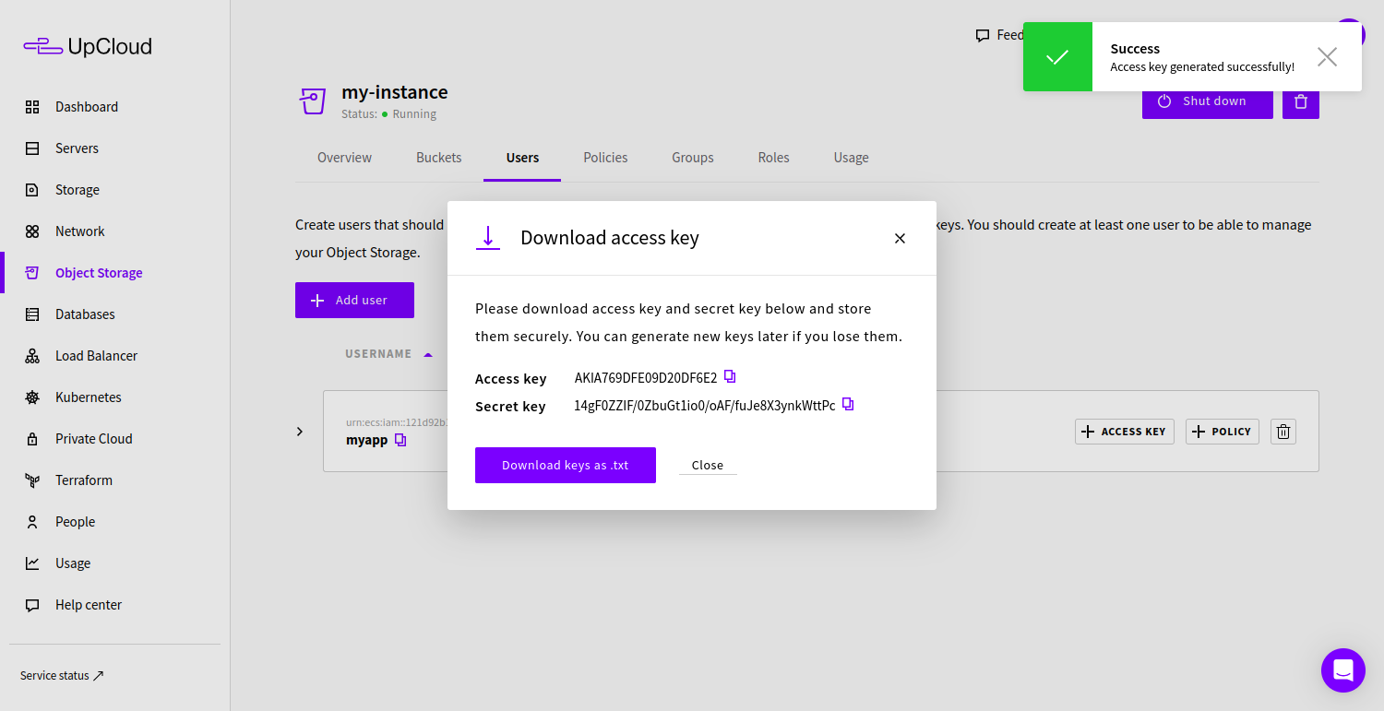Open the chat support bubble

(1342, 670)
